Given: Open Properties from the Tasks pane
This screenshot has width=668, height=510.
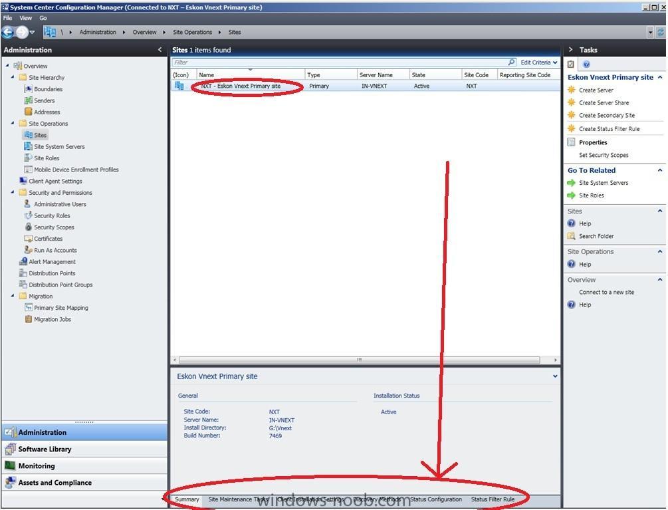Looking at the screenshot, I should (x=593, y=142).
